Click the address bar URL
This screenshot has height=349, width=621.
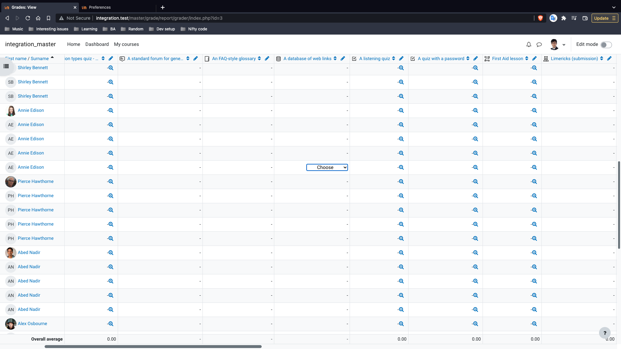click(159, 18)
